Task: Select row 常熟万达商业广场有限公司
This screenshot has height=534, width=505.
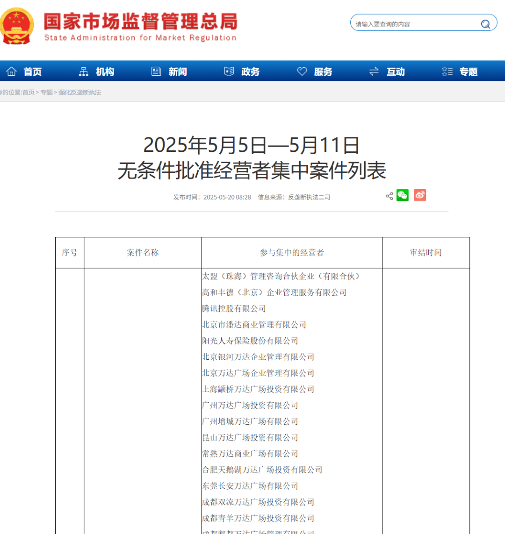Action: tap(250, 454)
